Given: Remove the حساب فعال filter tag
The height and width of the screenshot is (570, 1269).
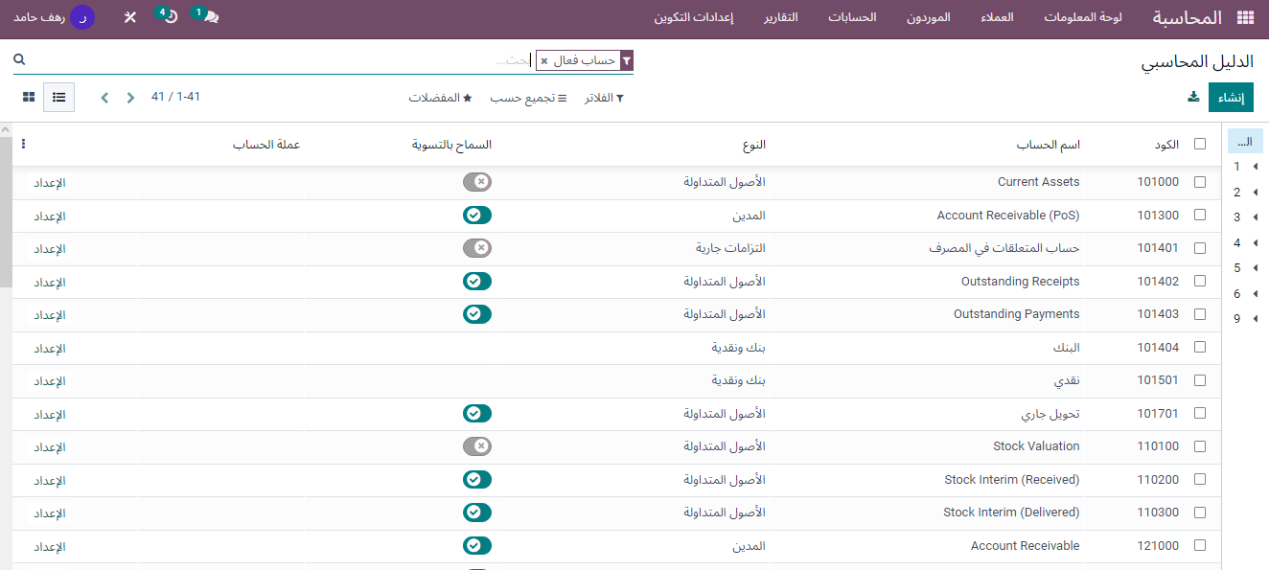Looking at the screenshot, I should coord(544,61).
